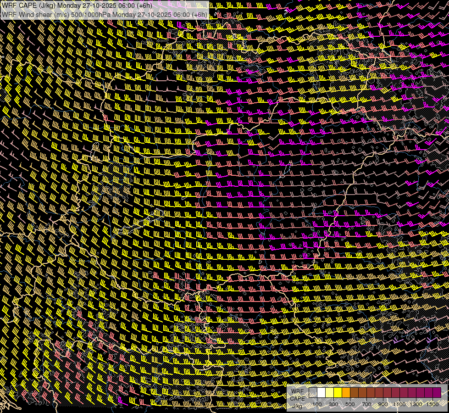Screen dimensions: 449x413
Task: Select the orange CAPE legend swatch
Action: pyautogui.click(x=346, y=393)
